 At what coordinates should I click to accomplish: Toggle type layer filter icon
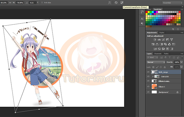pyautogui.click(x=170, y=57)
